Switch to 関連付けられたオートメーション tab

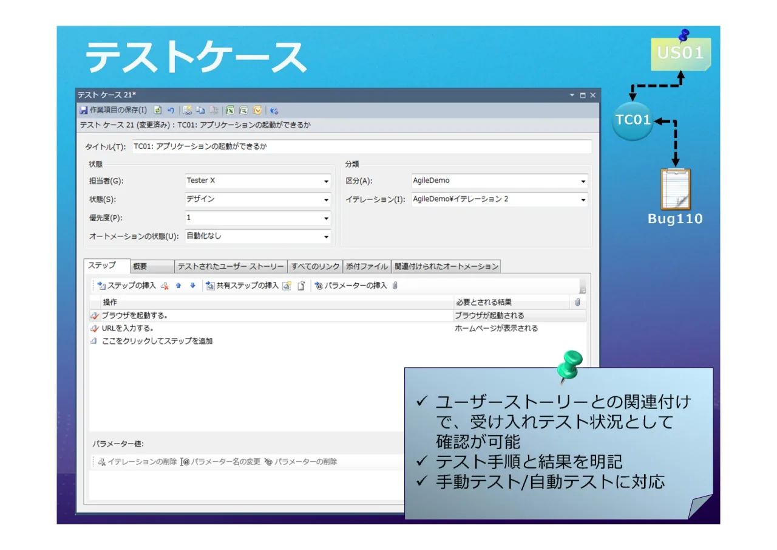tap(446, 267)
